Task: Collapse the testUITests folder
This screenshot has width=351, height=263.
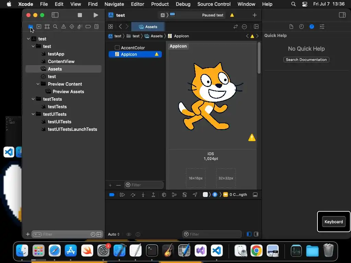Action: 33,114
